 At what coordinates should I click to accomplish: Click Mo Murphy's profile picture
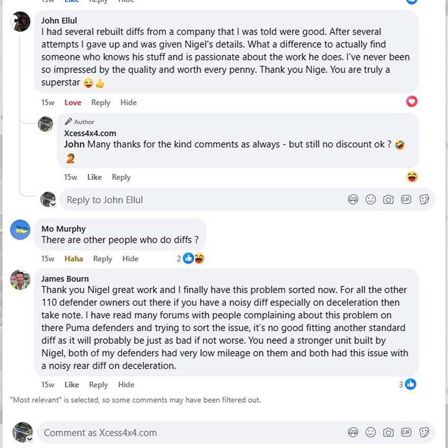point(21,230)
